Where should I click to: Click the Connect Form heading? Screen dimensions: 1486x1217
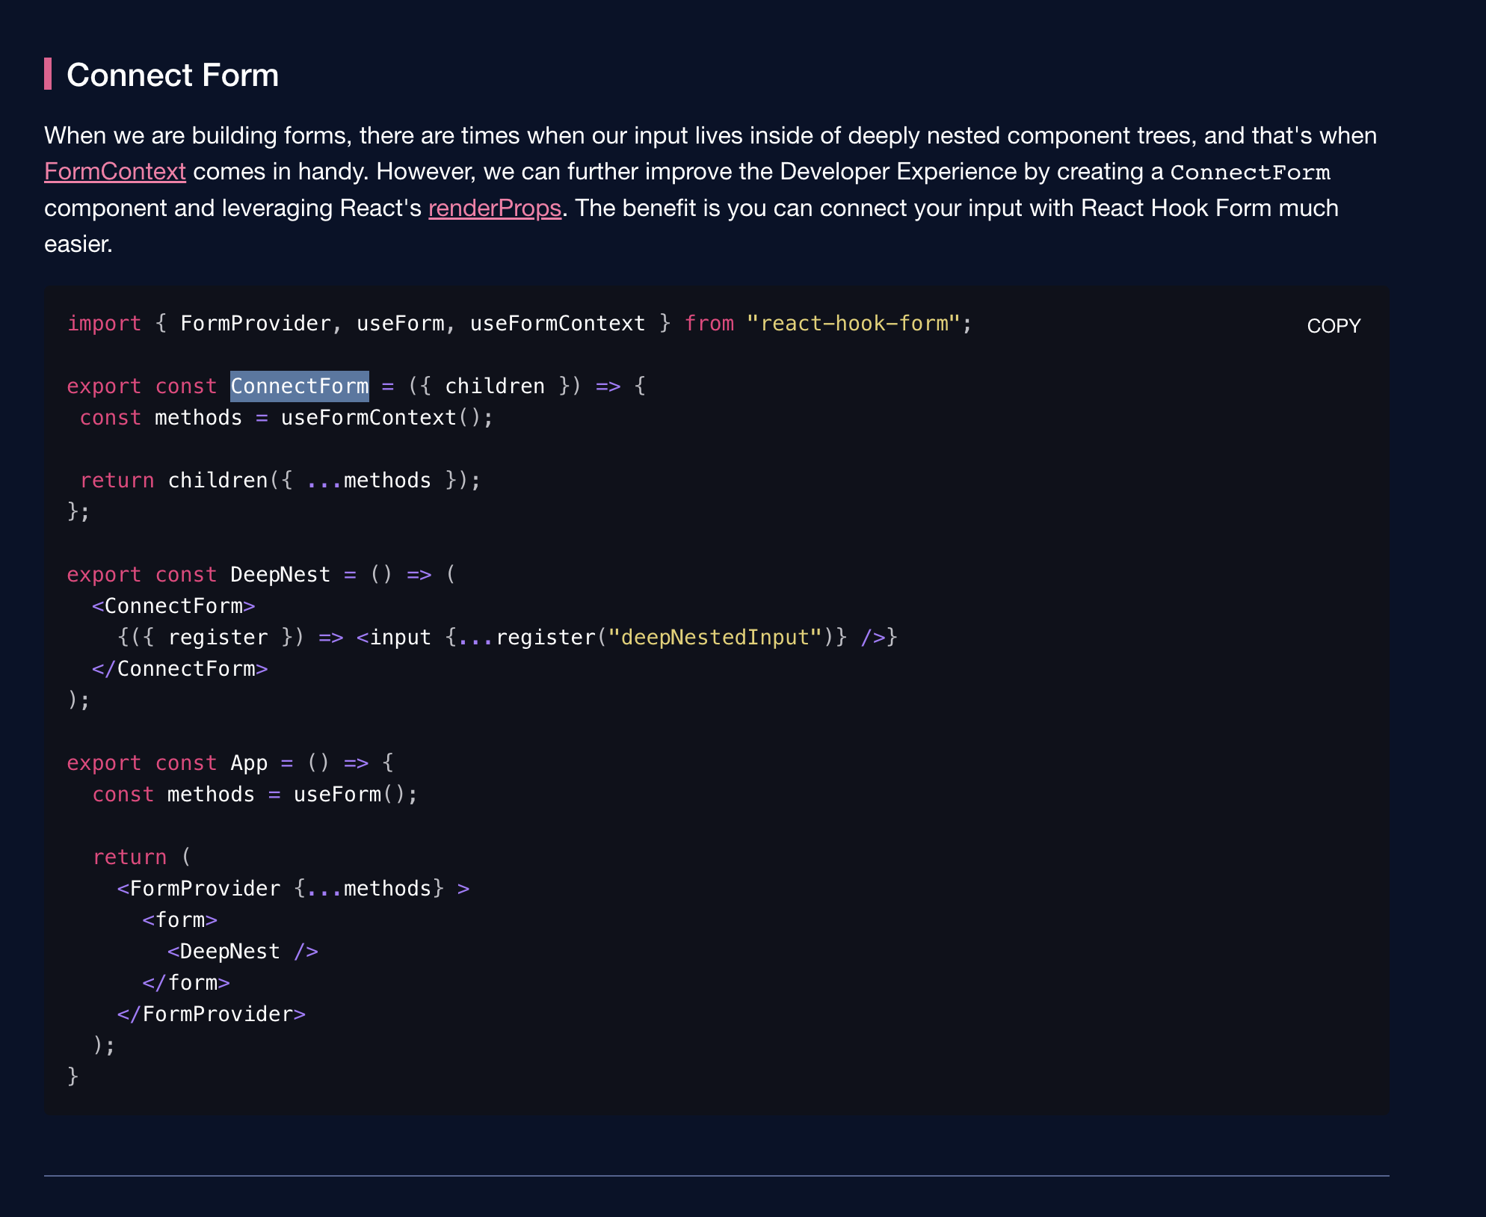172,75
